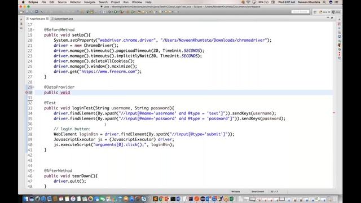The width and height of the screenshot is (361, 203).
Task: Open the Notification Center icon
Action: (x=336, y=2)
